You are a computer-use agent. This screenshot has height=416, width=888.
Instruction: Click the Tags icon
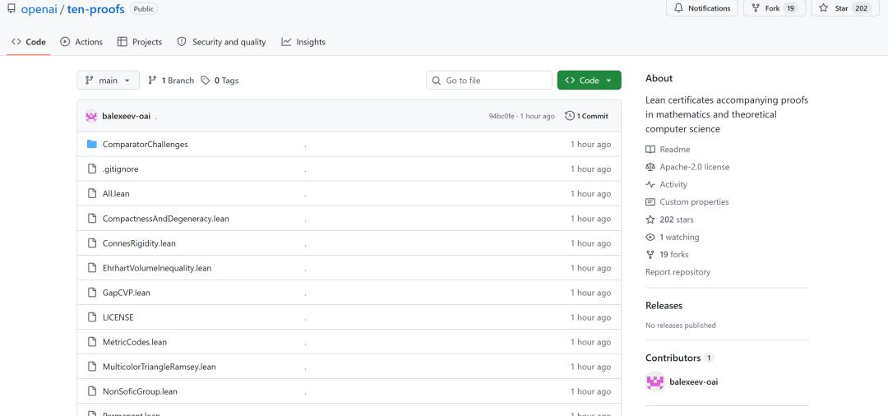[205, 81]
